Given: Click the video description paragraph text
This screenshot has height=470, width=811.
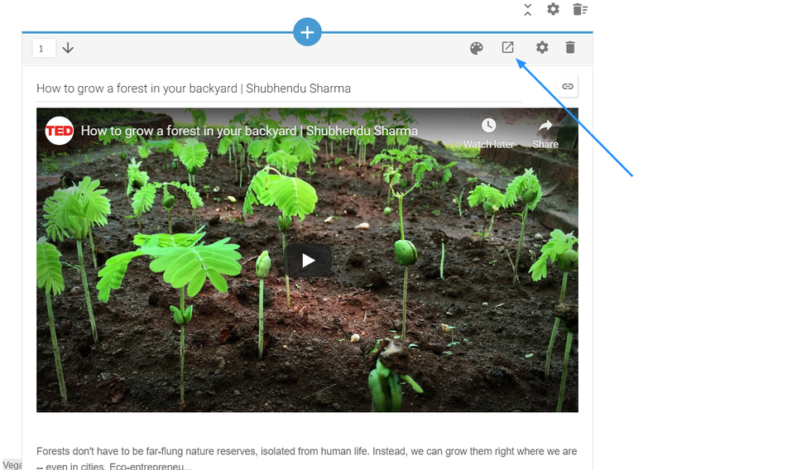Looking at the screenshot, I should [x=306, y=452].
